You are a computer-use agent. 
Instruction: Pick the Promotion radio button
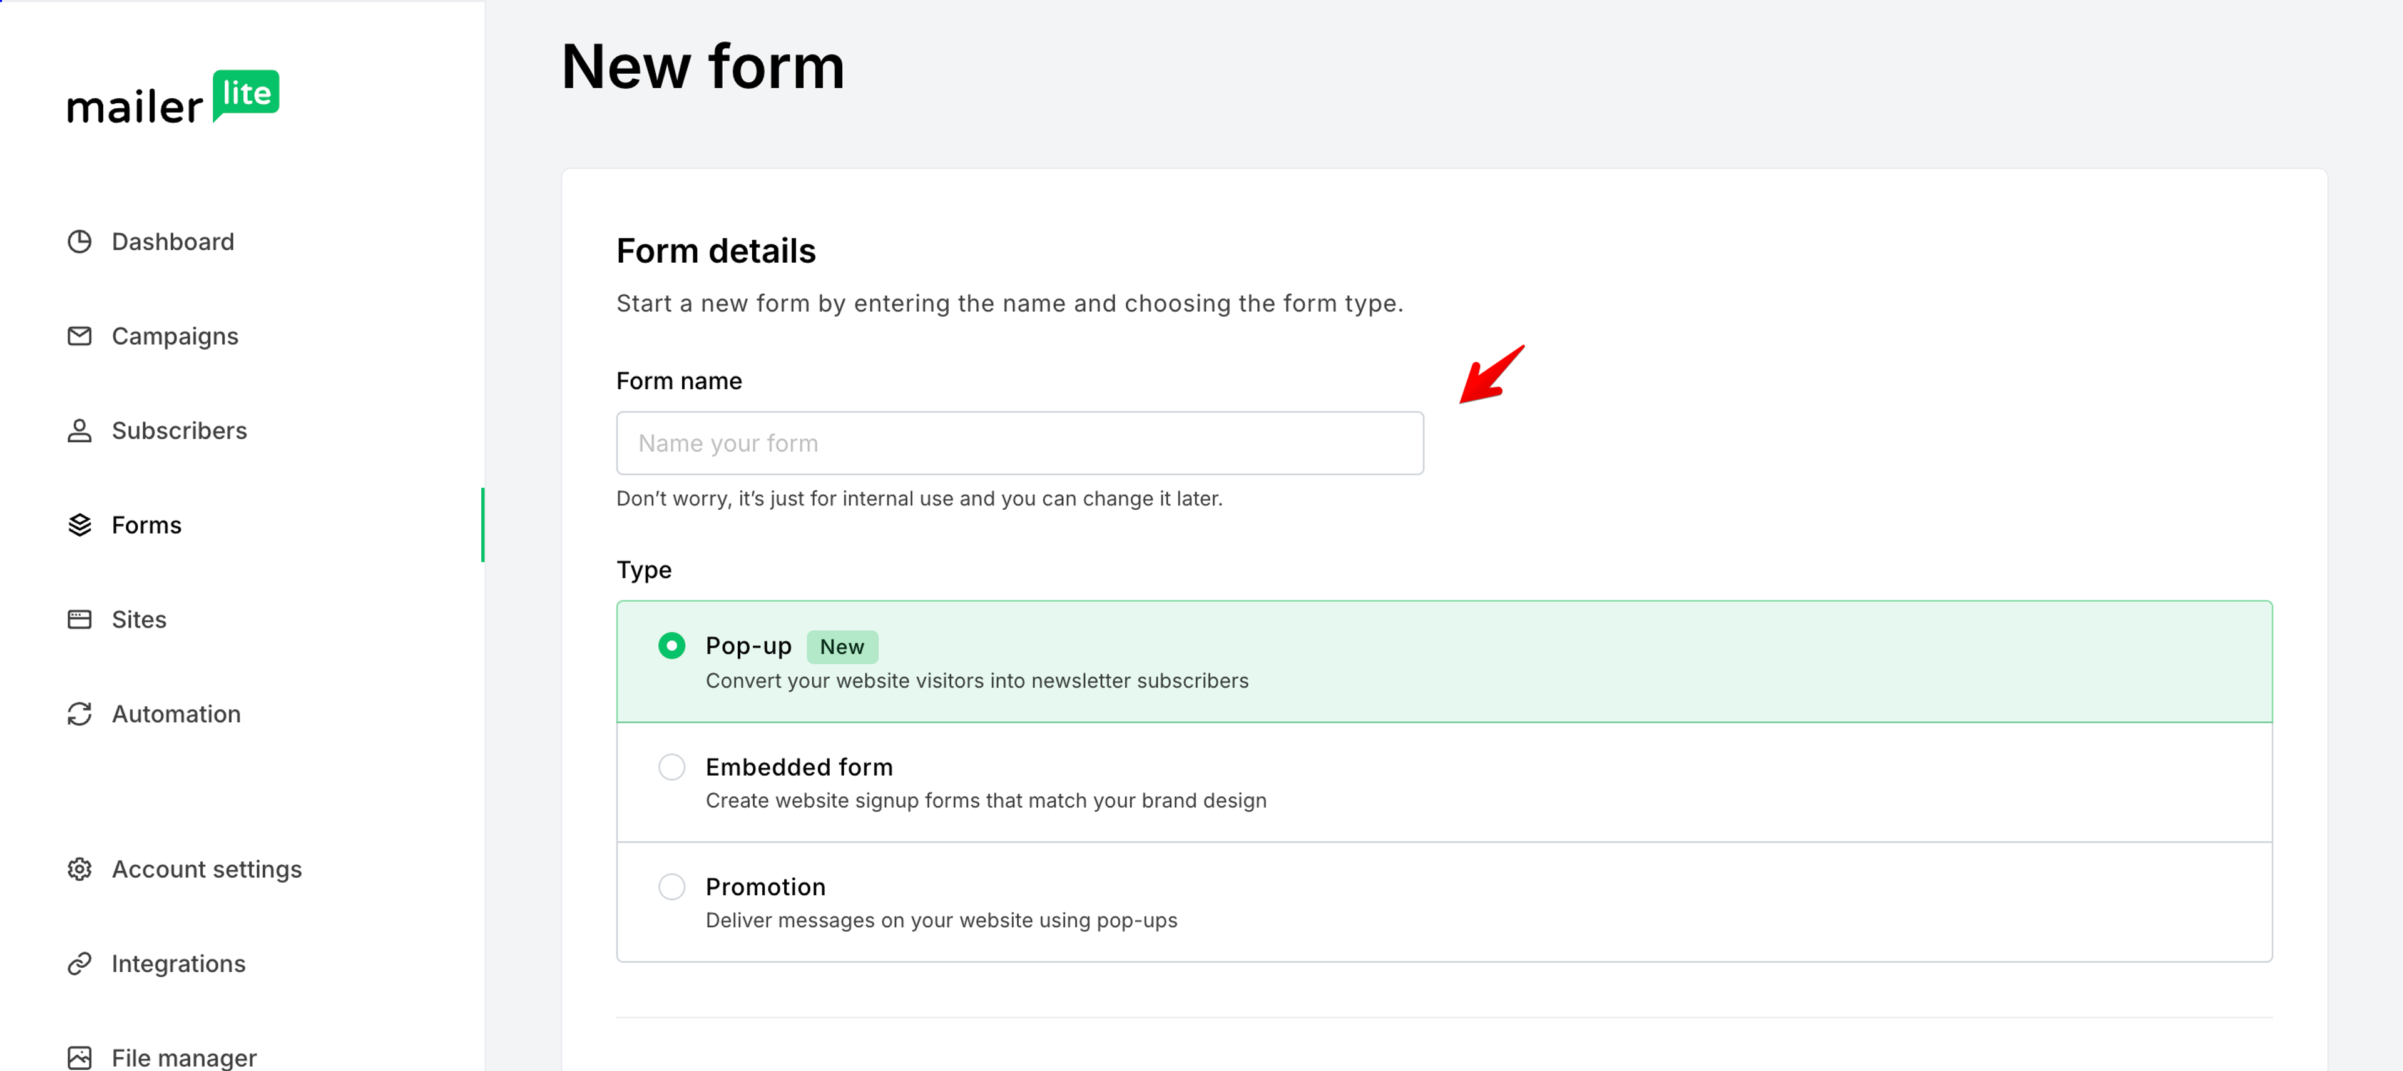[671, 886]
